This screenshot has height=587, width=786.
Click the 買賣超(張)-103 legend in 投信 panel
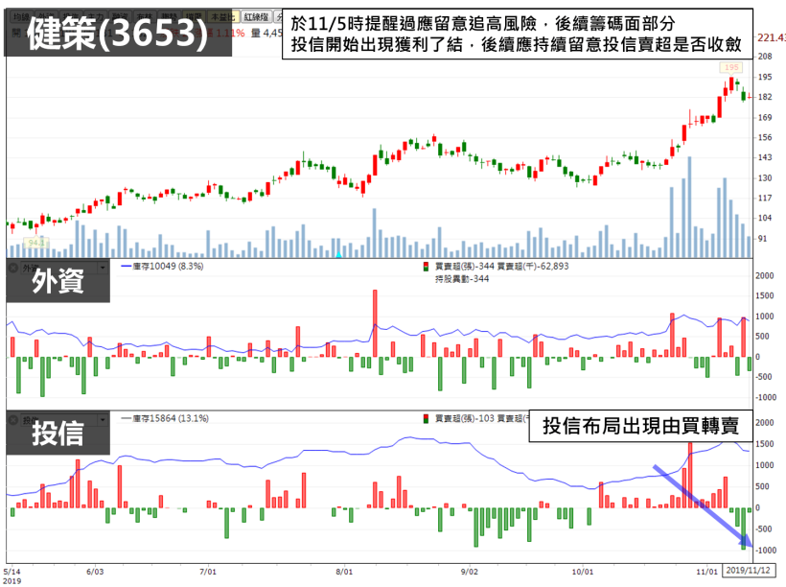[x=465, y=418]
